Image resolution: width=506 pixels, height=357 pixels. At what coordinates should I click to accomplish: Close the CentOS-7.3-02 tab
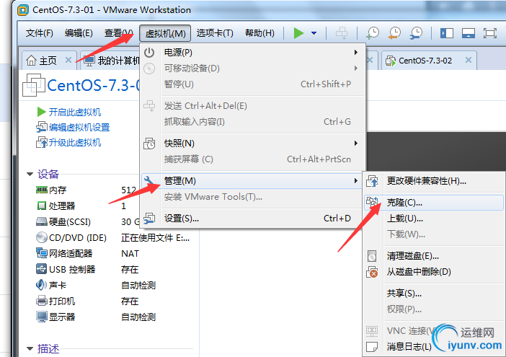469,60
